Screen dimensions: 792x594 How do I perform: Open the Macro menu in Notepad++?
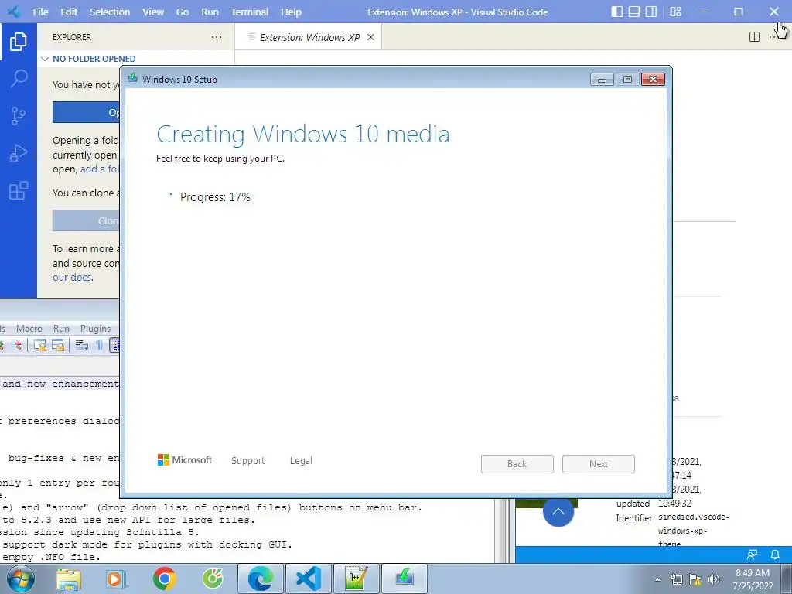(x=29, y=328)
